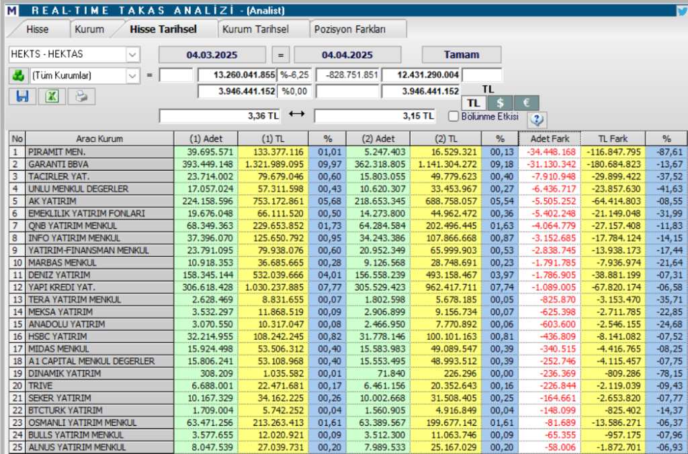
Task: Click the 3,36 TL price field
Action: 220,116
